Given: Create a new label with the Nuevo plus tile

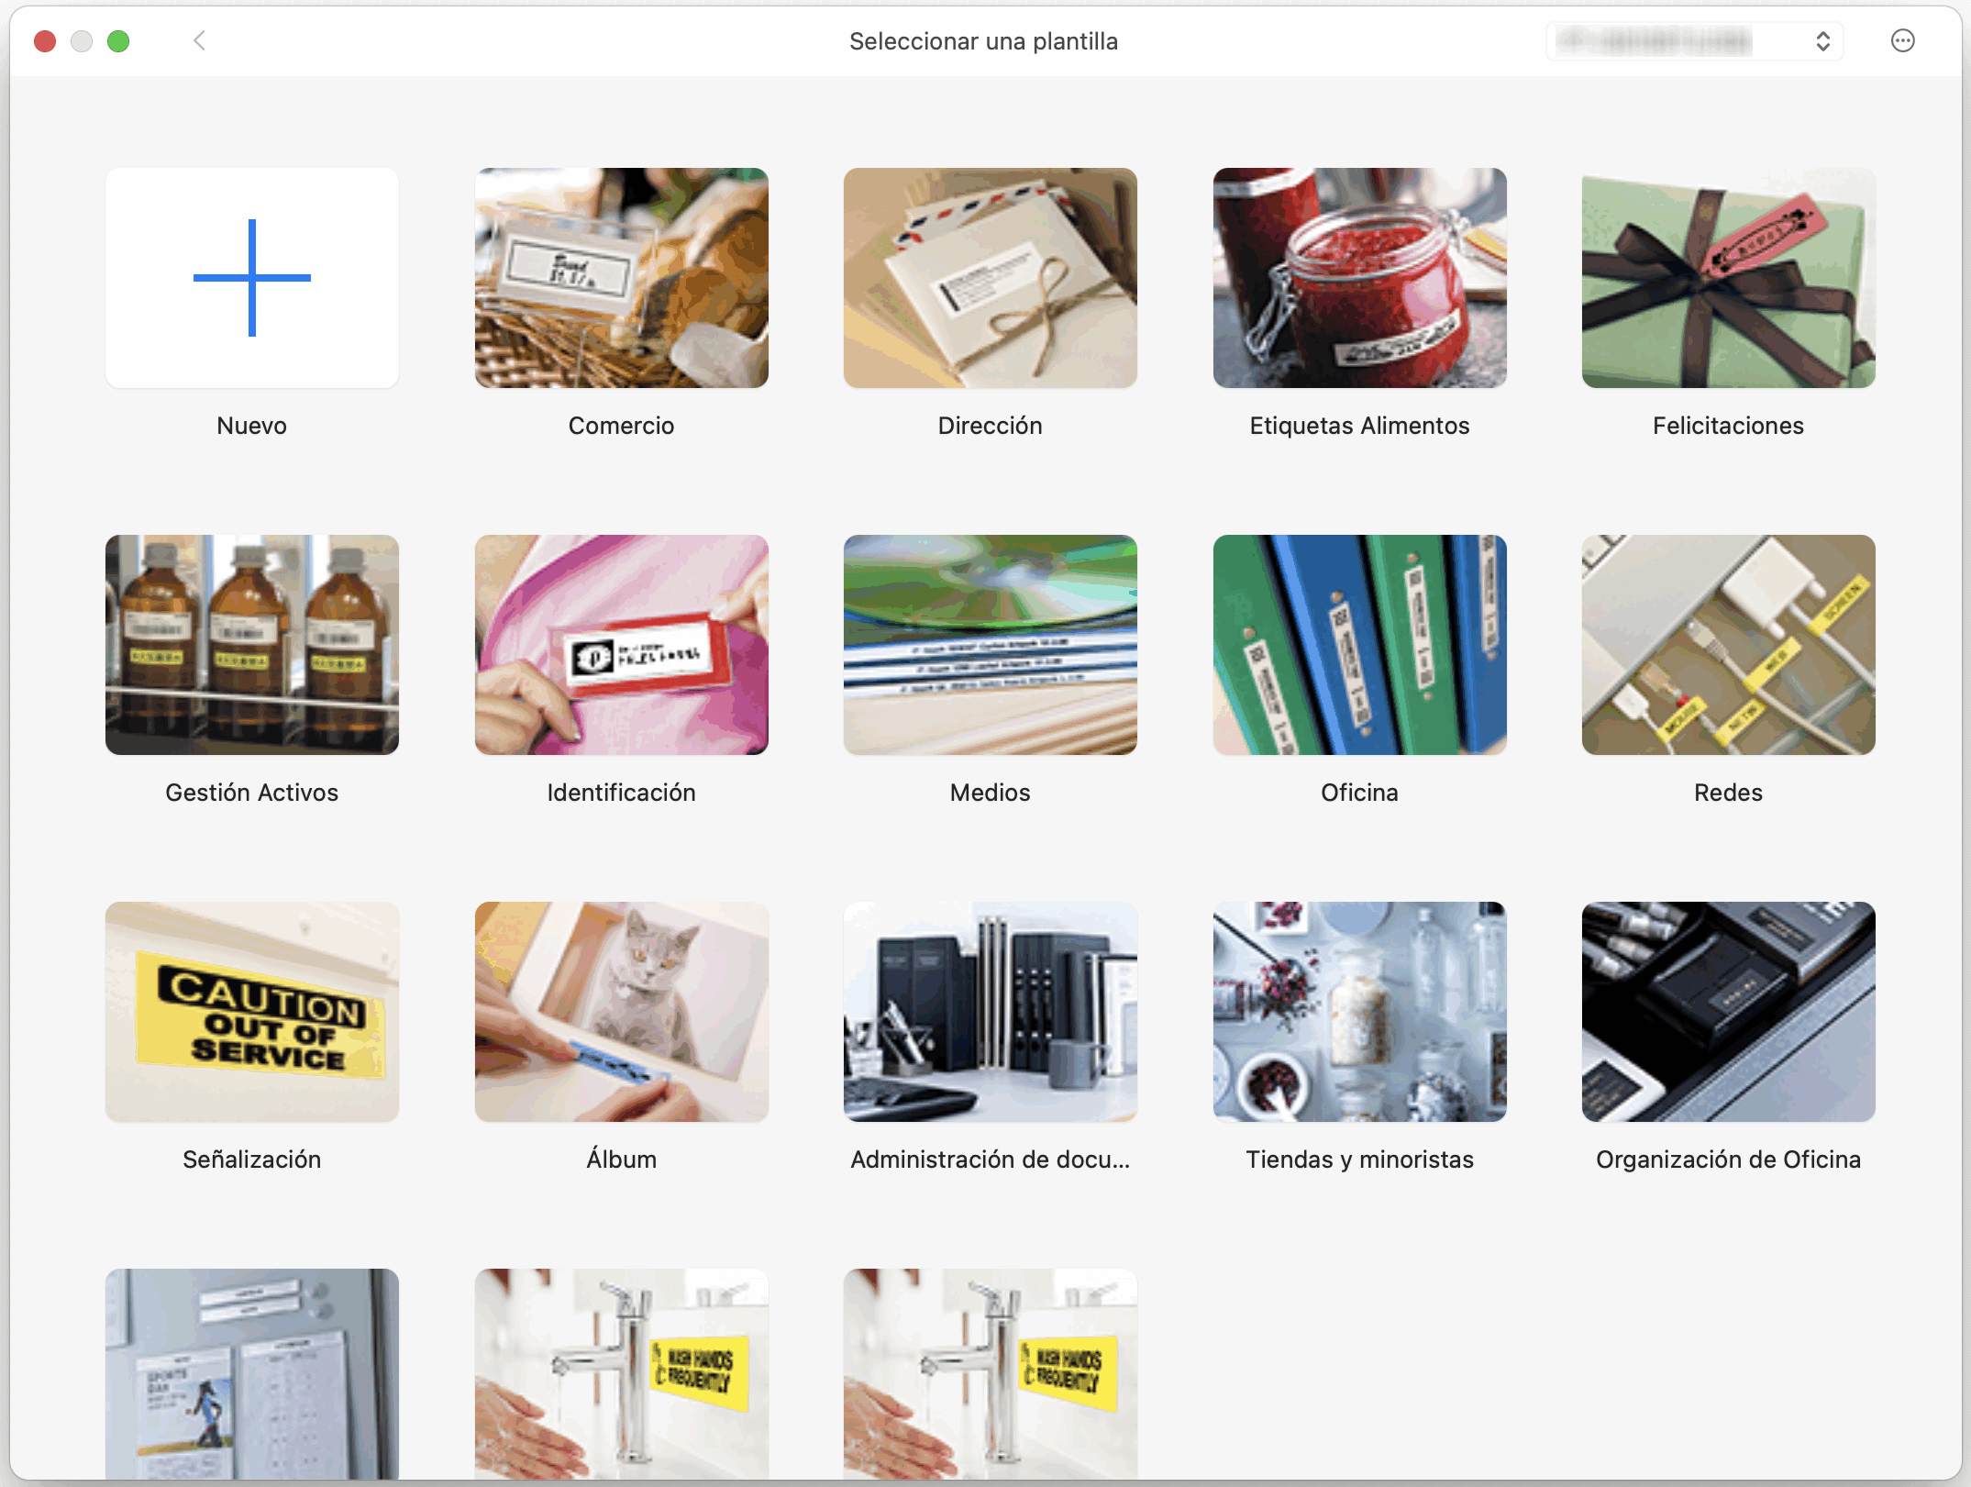Looking at the screenshot, I should (x=252, y=278).
